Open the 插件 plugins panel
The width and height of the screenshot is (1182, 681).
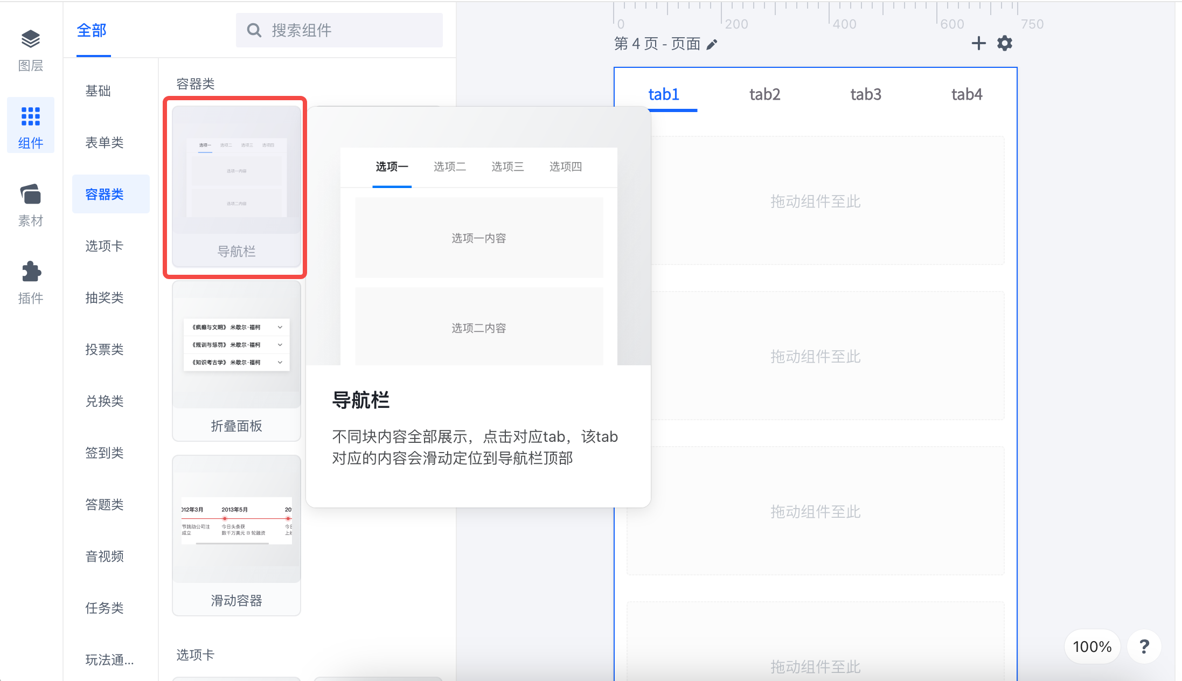coord(31,283)
